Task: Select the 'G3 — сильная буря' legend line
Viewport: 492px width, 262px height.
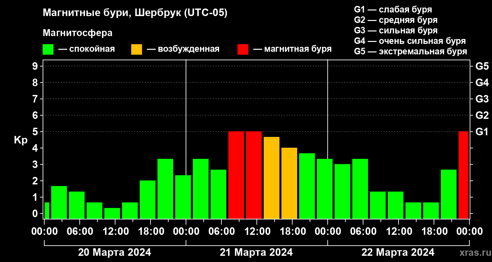Action: 396,30
